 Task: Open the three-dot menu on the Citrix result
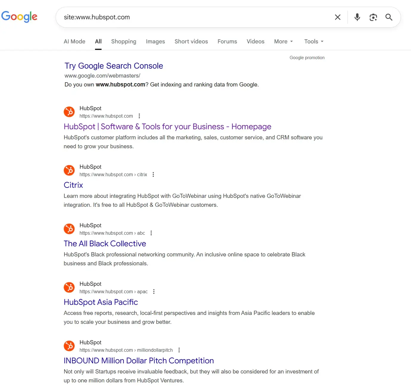pos(153,174)
